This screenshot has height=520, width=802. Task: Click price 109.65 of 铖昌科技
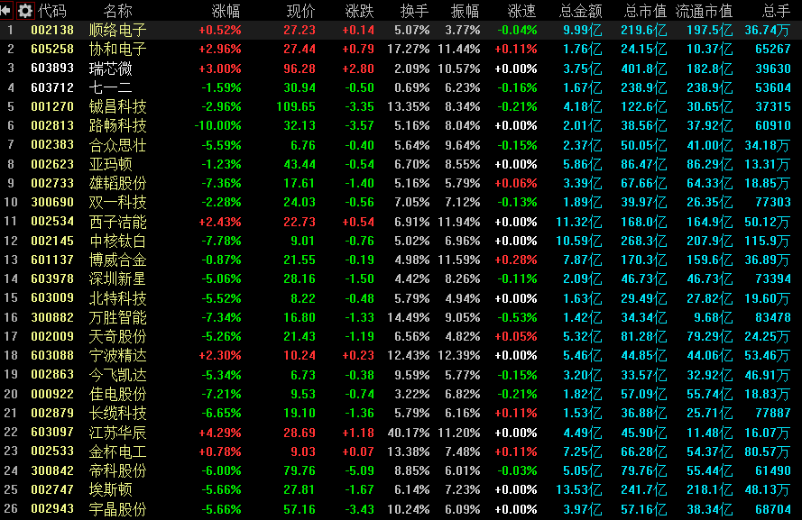(x=296, y=106)
